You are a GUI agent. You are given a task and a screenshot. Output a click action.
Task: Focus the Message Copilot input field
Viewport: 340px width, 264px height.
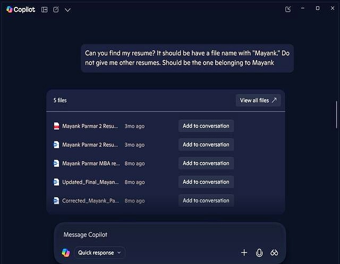[x=170, y=234]
